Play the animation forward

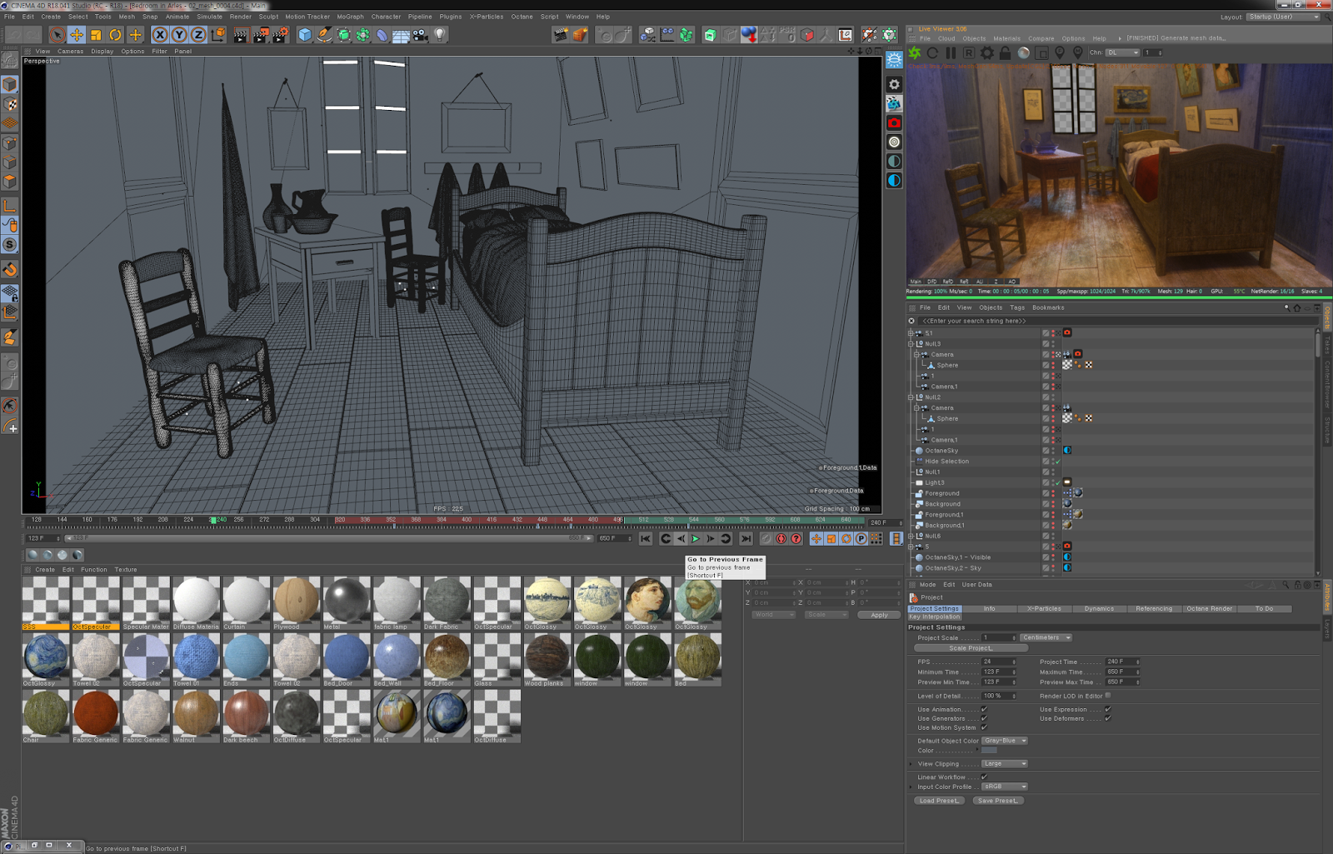[696, 539]
